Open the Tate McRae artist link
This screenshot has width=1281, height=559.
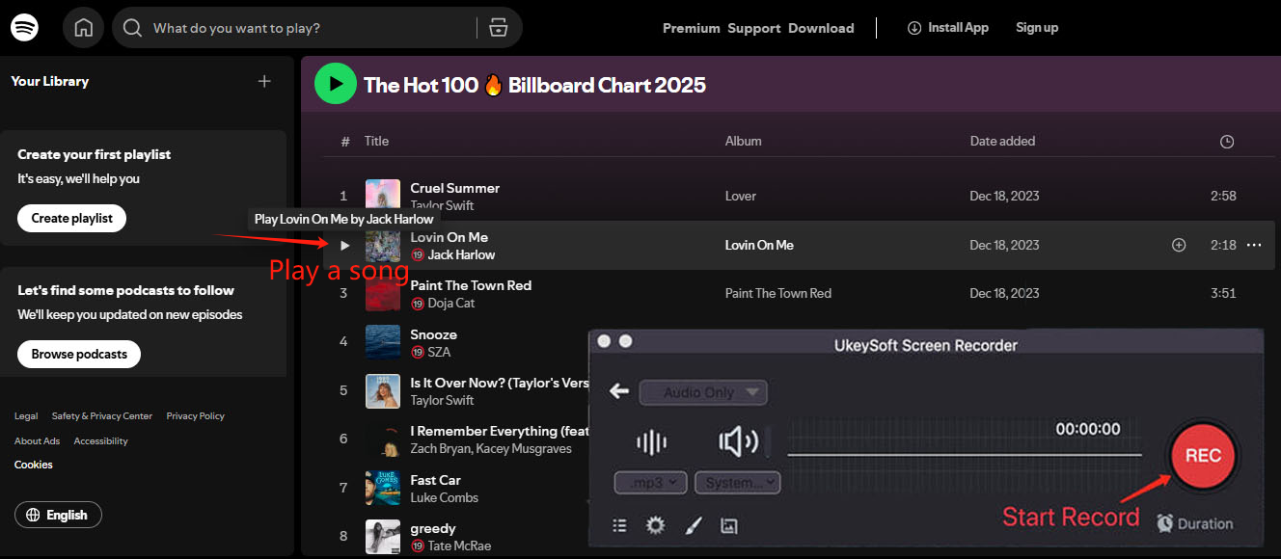tap(459, 546)
